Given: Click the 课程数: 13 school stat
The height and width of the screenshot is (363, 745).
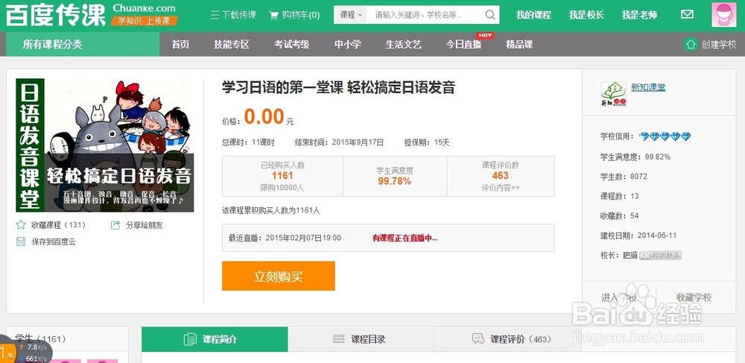Looking at the screenshot, I should [620, 196].
